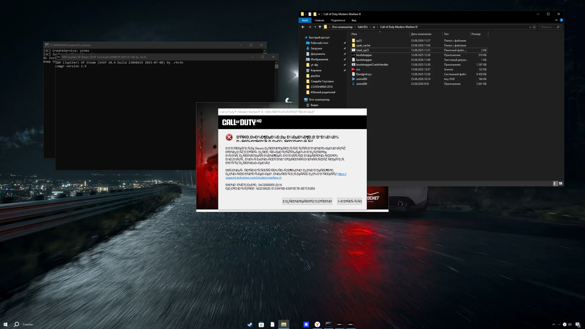The image size is (585, 329).
Task: Open Steam from the taskbar
Action: coord(250,324)
